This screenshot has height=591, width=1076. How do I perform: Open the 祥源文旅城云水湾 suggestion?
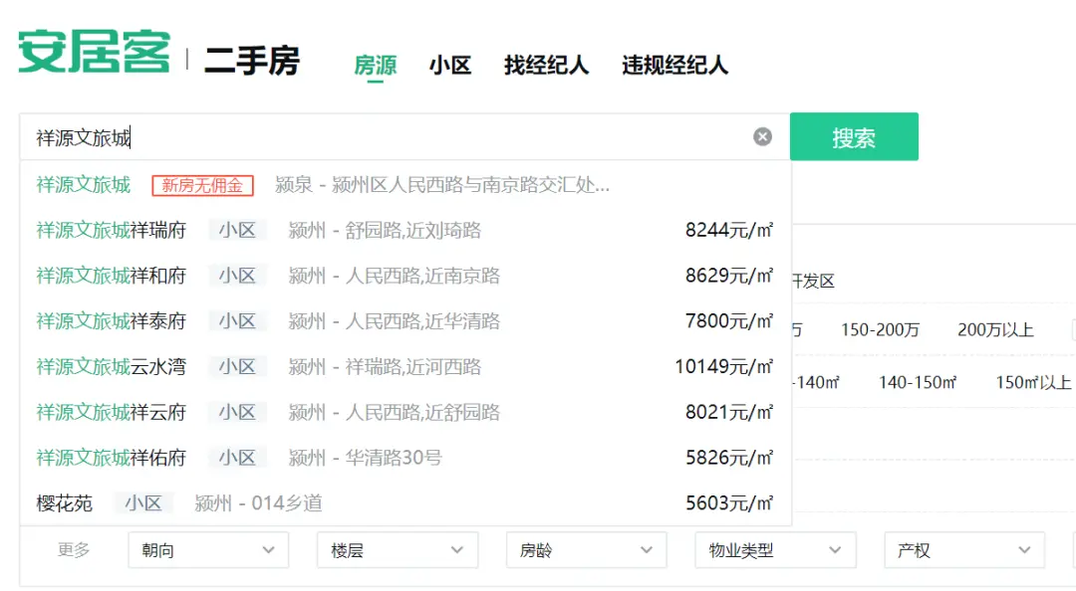tap(110, 366)
